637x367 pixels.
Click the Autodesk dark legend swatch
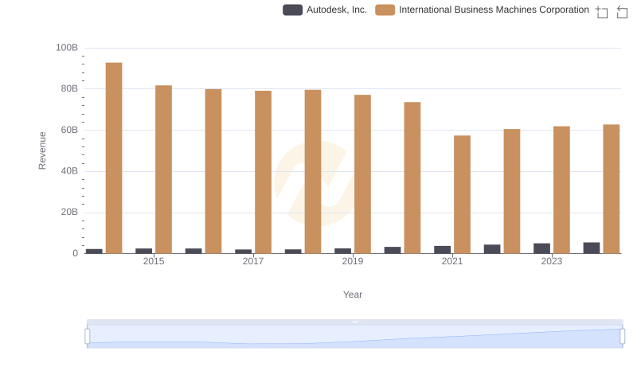[292, 10]
